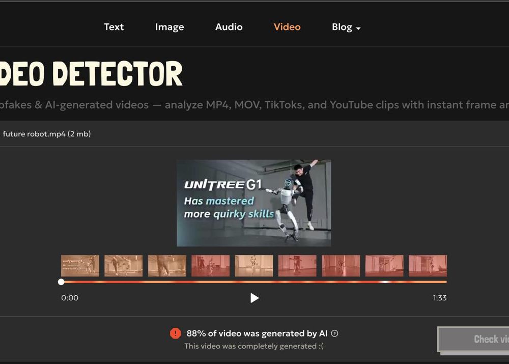
Task: Click the 88% of video generated result text
Action: click(x=257, y=333)
